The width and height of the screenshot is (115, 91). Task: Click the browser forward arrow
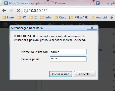[x=11, y=11]
